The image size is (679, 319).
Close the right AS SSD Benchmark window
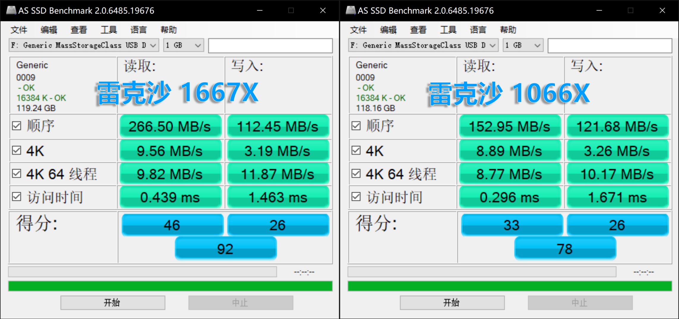coord(662,10)
